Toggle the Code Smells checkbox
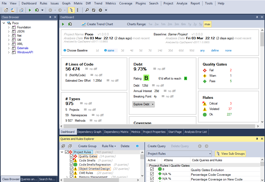Viewport: 265px width, 182px height. (x=71, y=160)
